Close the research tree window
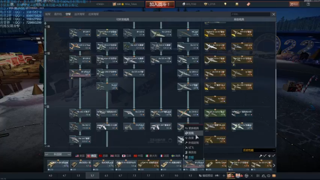The height and width of the screenshot is (180, 320). click(x=274, y=14)
